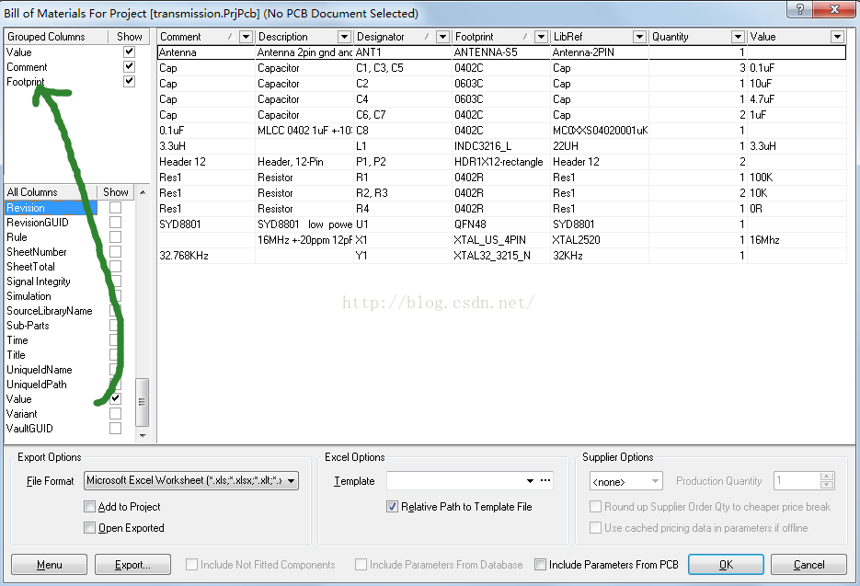860x586 pixels.
Task: Select Signal Integrity in All Columns list
Action: (x=39, y=282)
